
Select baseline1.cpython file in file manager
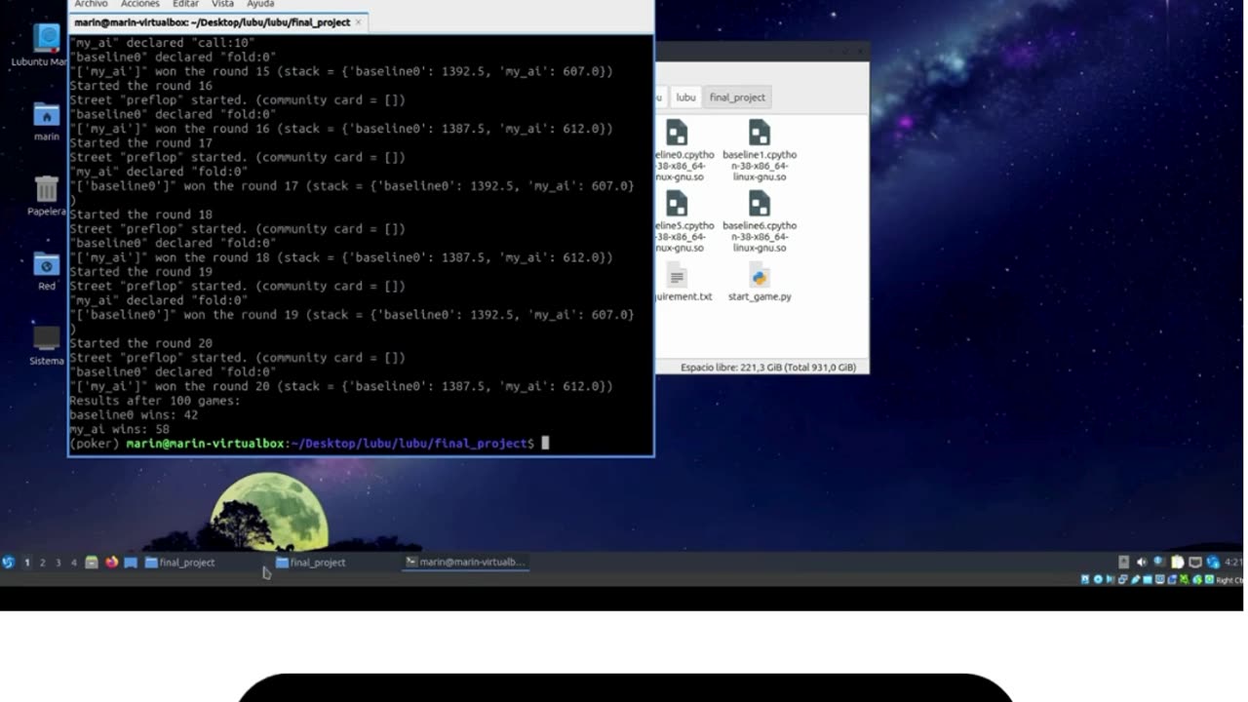tap(760, 151)
